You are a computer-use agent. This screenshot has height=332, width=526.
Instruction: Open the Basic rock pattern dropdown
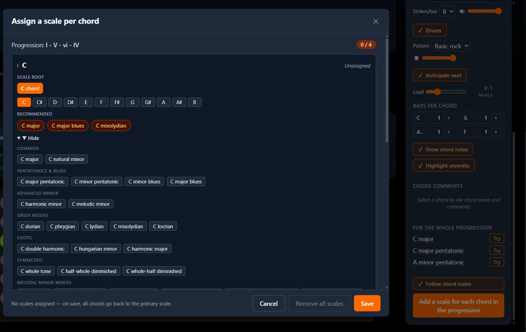pyautogui.click(x=451, y=46)
